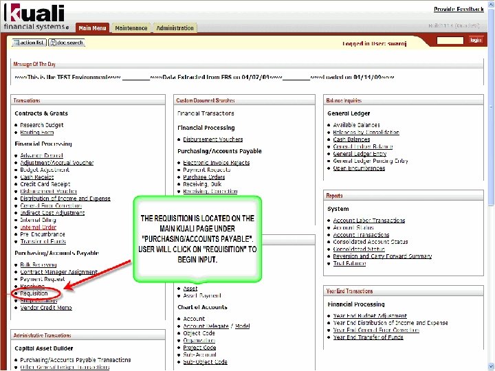Viewport: 495px width, 371px height.
Task: Open the Organization link
Action: [199, 341]
